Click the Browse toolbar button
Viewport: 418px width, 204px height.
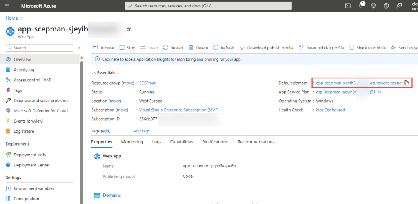103,48
